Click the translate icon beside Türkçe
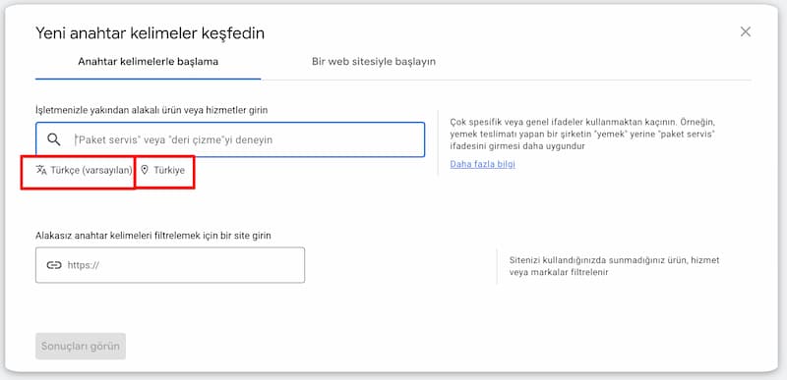The height and width of the screenshot is (380, 787). (x=41, y=170)
